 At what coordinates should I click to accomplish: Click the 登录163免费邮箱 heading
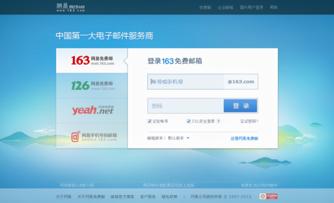coord(175,61)
